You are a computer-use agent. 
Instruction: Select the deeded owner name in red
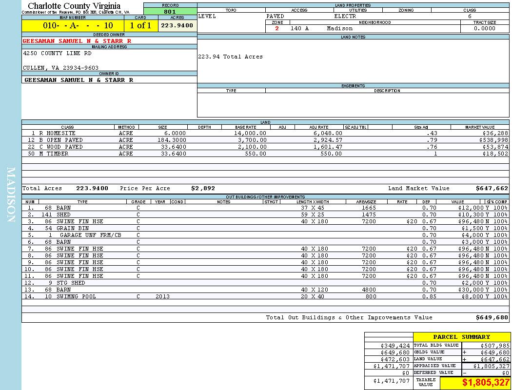click(77, 41)
